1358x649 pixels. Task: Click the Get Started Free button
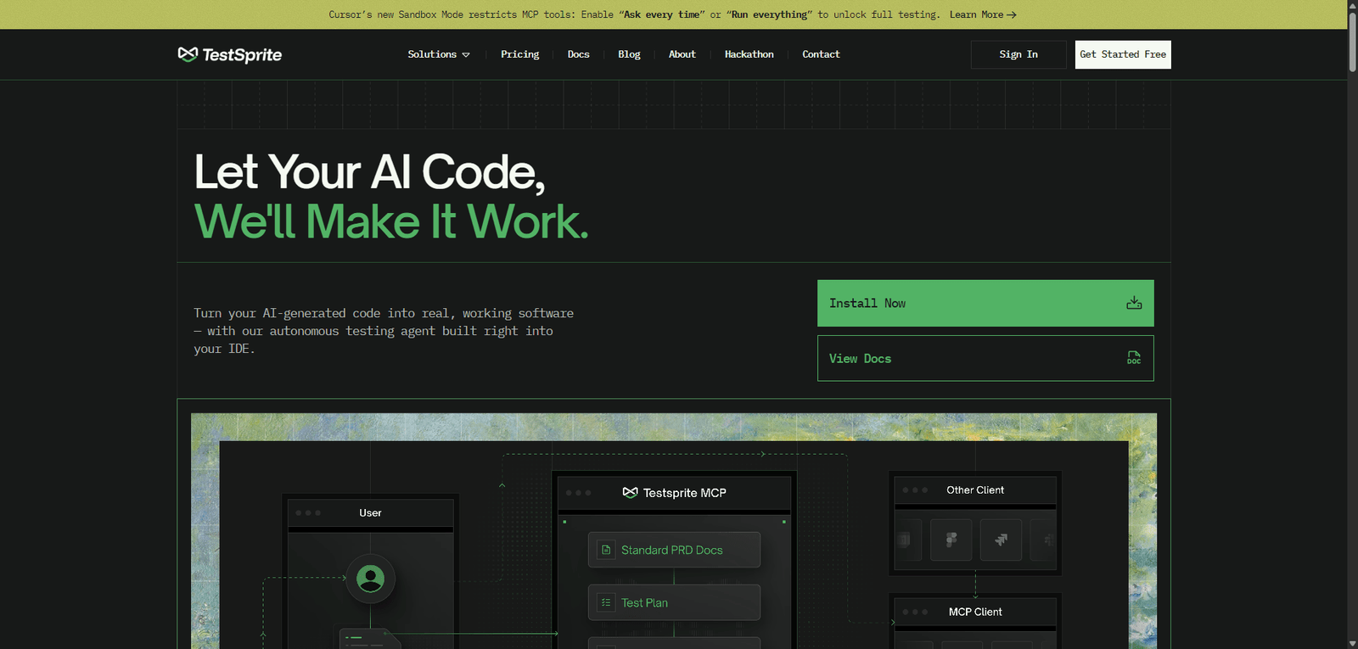(x=1122, y=54)
